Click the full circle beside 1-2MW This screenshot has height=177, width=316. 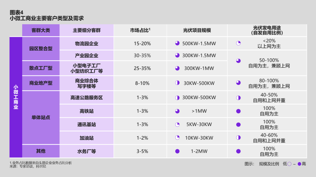pos(177,151)
